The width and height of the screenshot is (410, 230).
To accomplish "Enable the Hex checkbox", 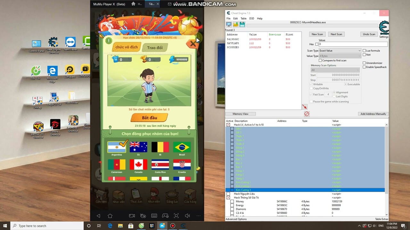I will (317, 44).
